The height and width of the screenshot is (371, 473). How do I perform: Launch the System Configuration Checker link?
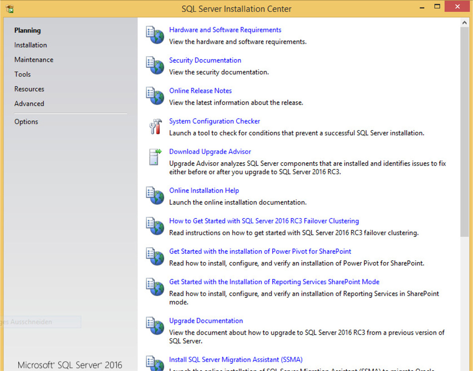[x=214, y=121]
